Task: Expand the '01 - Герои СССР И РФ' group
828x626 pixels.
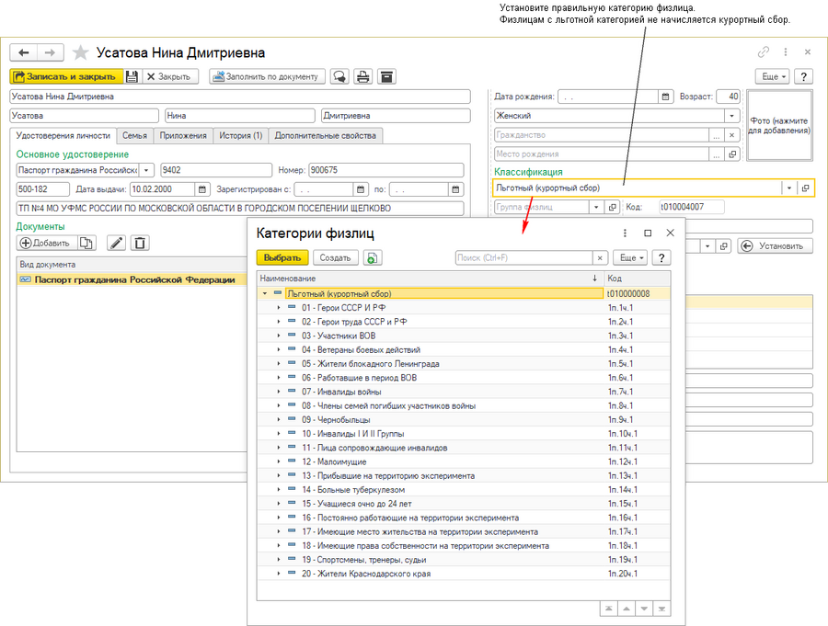Action: click(x=279, y=308)
